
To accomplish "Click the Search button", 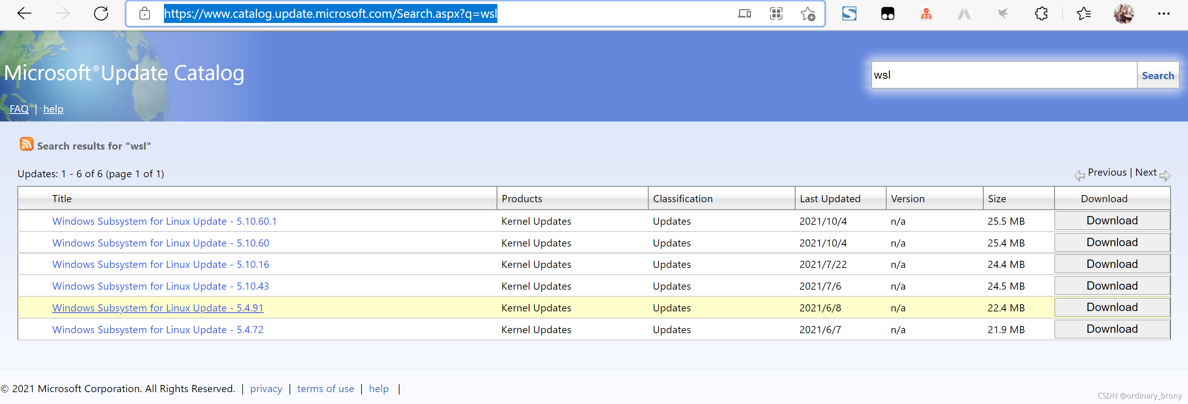I will [1158, 75].
